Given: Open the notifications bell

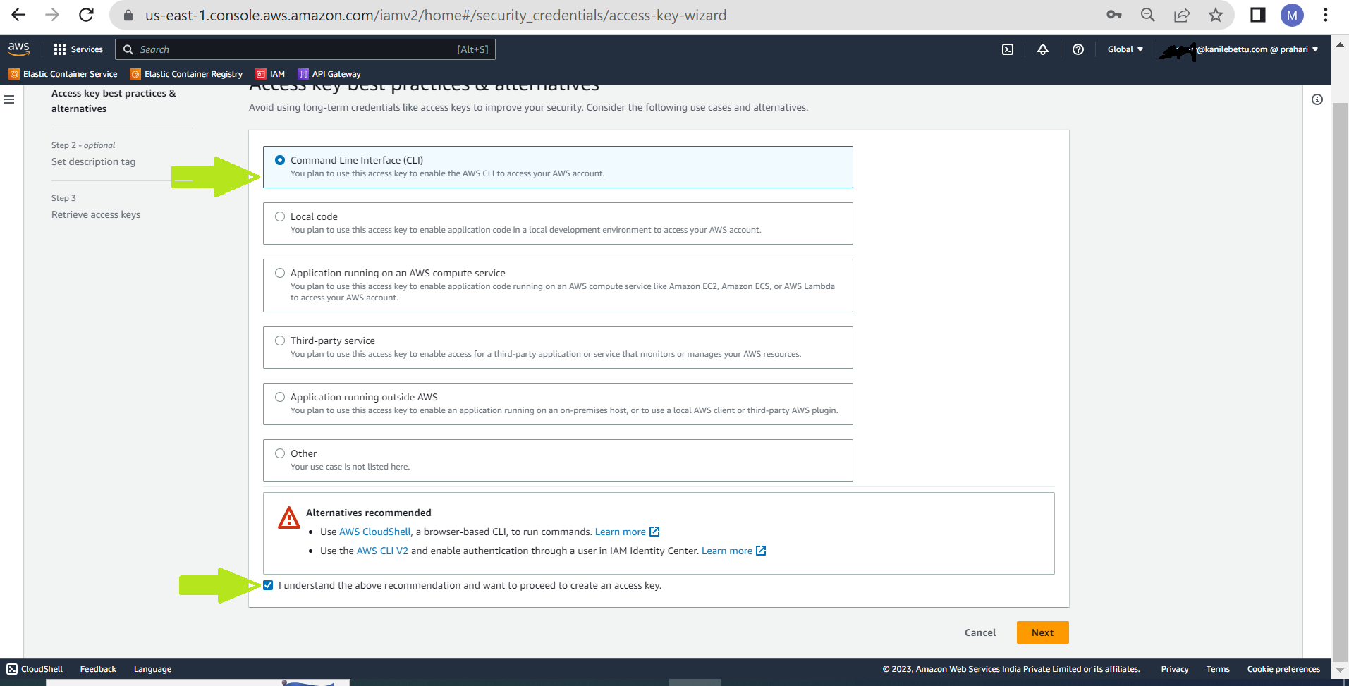Looking at the screenshot, I should point(1042,49).
